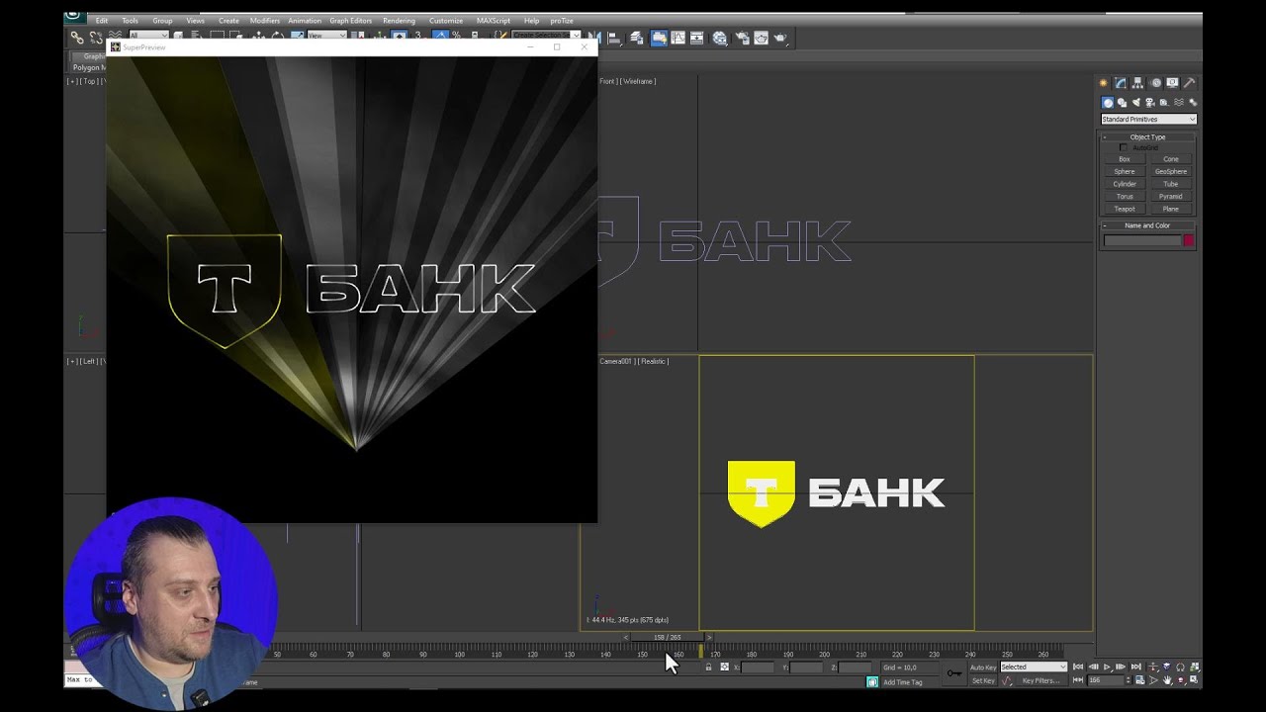Toggle Auto Key animation mode
This screenshot has height=712, width=1266.
point(983,667)
